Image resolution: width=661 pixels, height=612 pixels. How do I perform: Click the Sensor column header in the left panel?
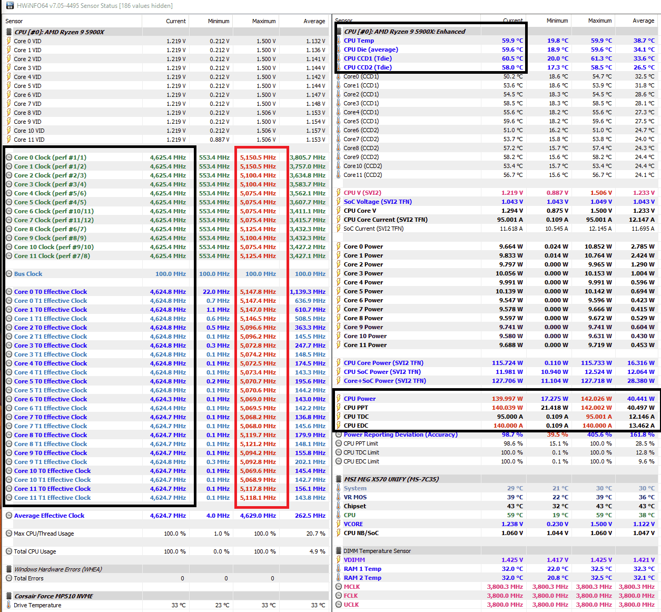(72, 21)
